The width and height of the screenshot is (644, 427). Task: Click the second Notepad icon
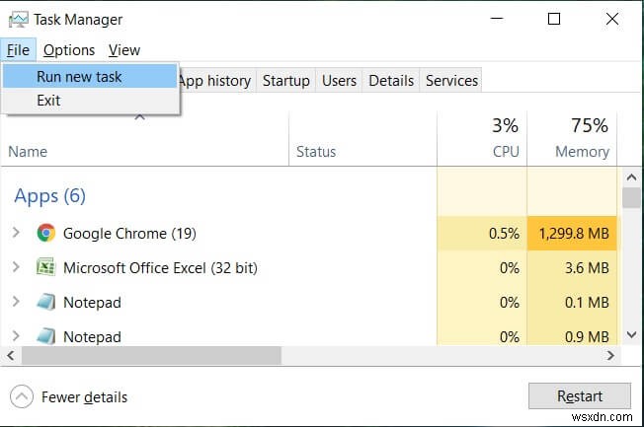point(45,336)
